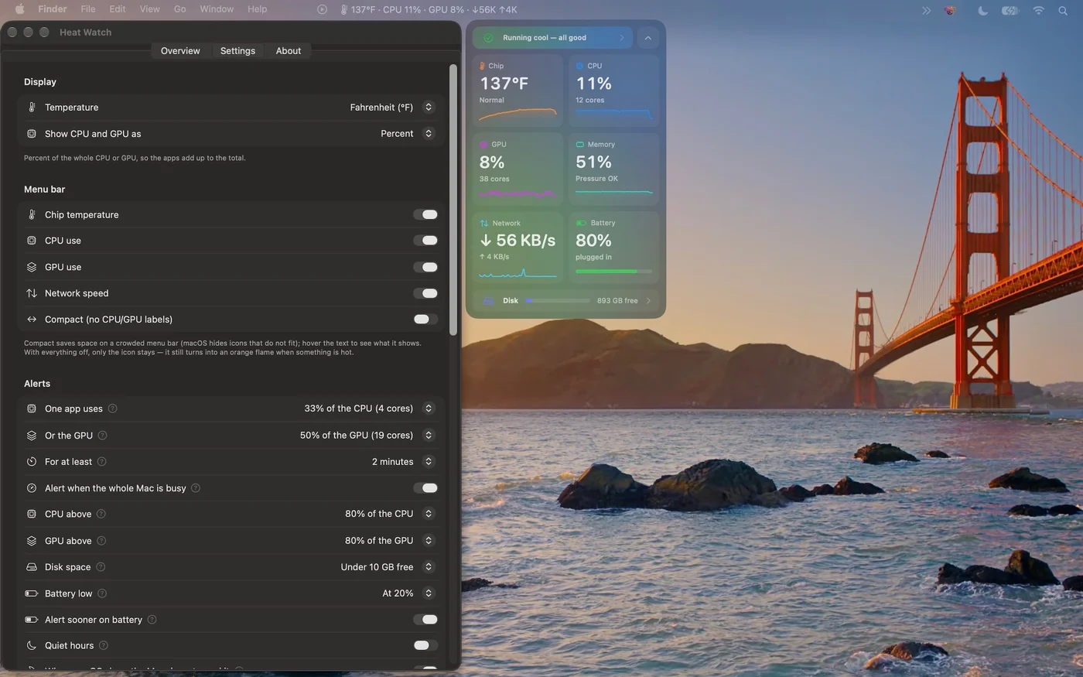Open Temperature unit dropdown showing Fahrenheit

(x=391, y=108)
